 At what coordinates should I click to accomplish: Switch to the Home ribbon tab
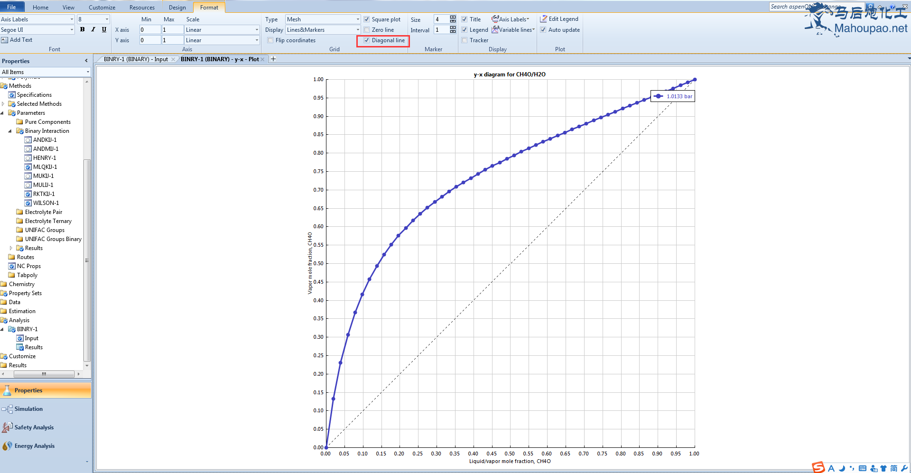[x=41, y=7]
